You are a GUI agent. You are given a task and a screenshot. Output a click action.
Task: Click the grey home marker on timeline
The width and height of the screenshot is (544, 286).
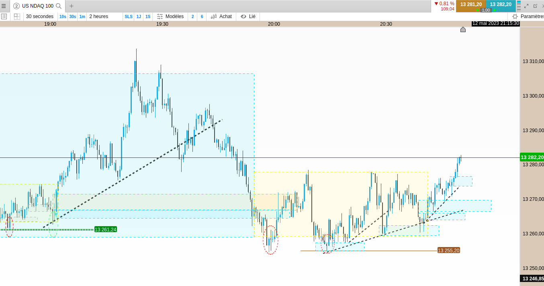463,29
